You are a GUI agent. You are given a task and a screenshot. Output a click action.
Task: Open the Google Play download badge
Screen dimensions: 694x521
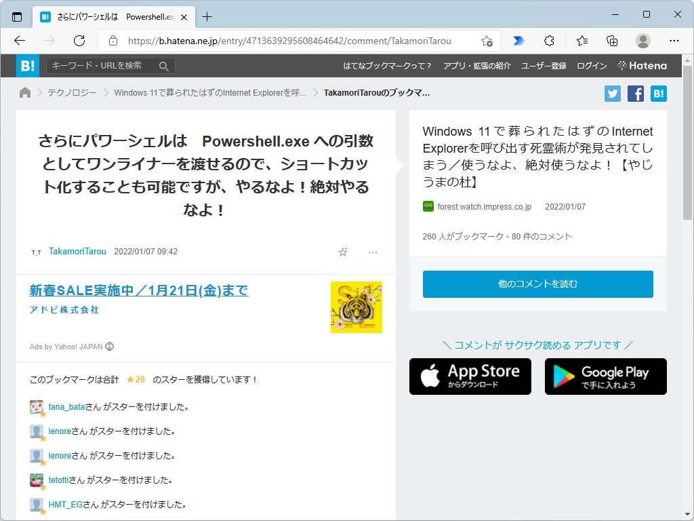605,377
